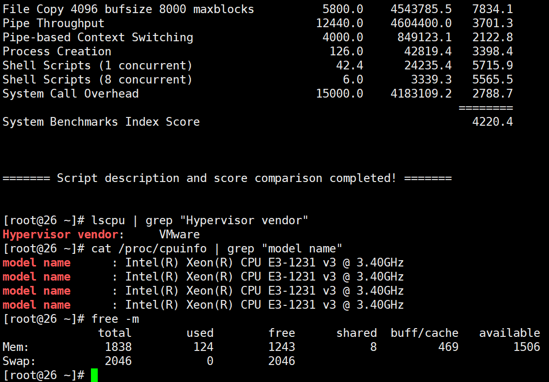
Task: Click the cat /proc/cpuinfo command text
Action: tap(217, 249)
